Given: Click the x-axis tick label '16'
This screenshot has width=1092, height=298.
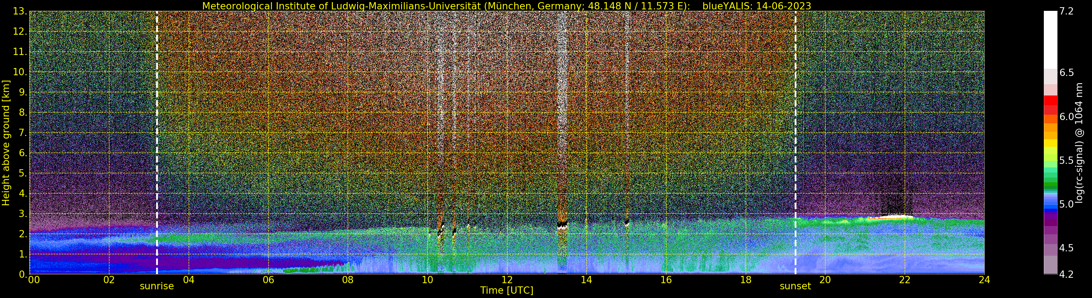Looking at the screenshot, I should [666, 280].
